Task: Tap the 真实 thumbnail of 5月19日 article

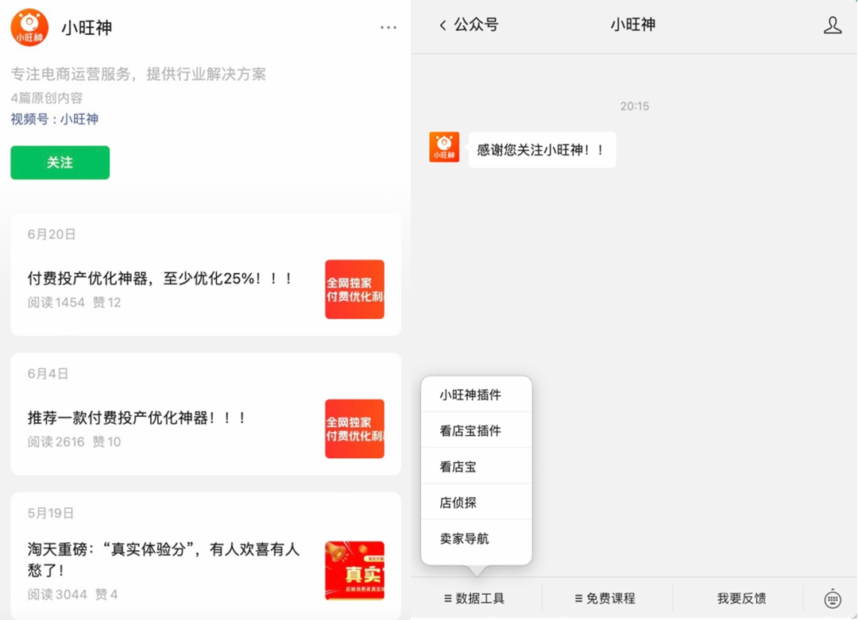Action: (x=354, y=570)
